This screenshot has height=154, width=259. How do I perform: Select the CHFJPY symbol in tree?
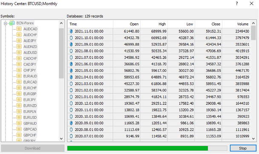click(29, 70)
